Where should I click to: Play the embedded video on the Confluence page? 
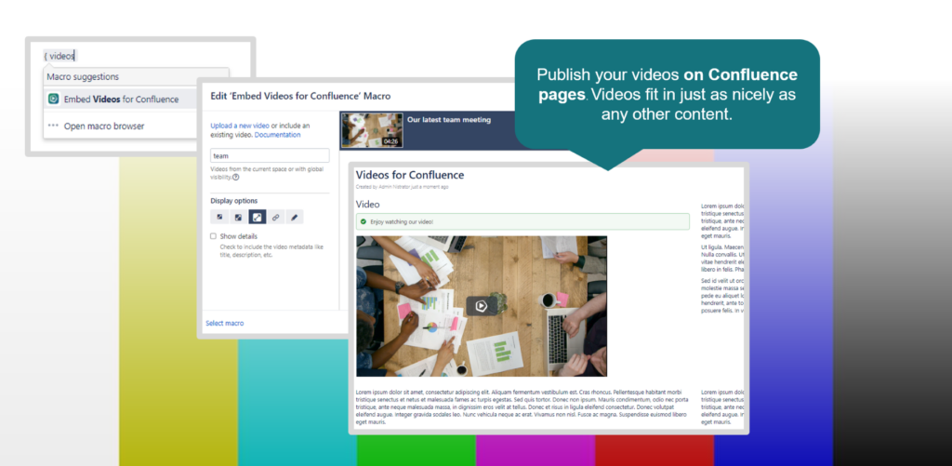click(481, 306)
